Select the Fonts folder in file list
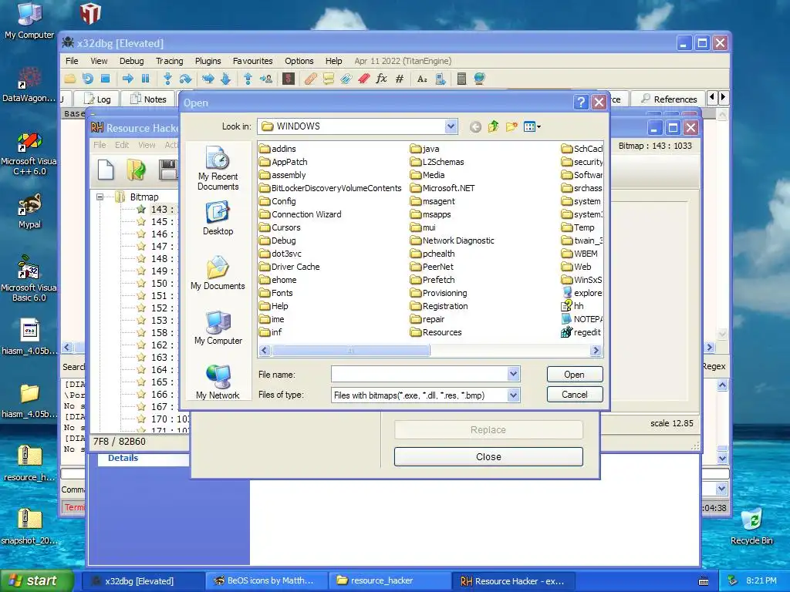The height and width of the screenshot is (592, 790). 275,293
